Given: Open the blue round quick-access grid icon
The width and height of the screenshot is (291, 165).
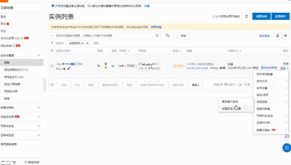Looking at the screenshot, I should tap(287, 148).
